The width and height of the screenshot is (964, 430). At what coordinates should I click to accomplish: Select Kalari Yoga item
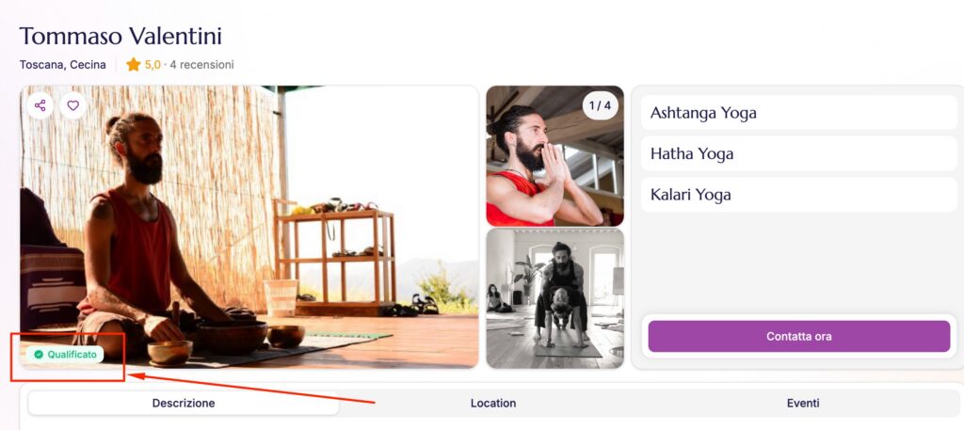point(799,195)
